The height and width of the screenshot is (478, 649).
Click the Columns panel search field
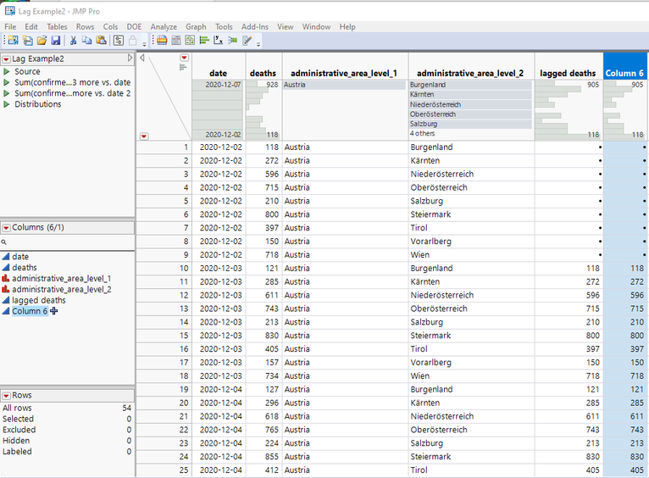(68, 242)
